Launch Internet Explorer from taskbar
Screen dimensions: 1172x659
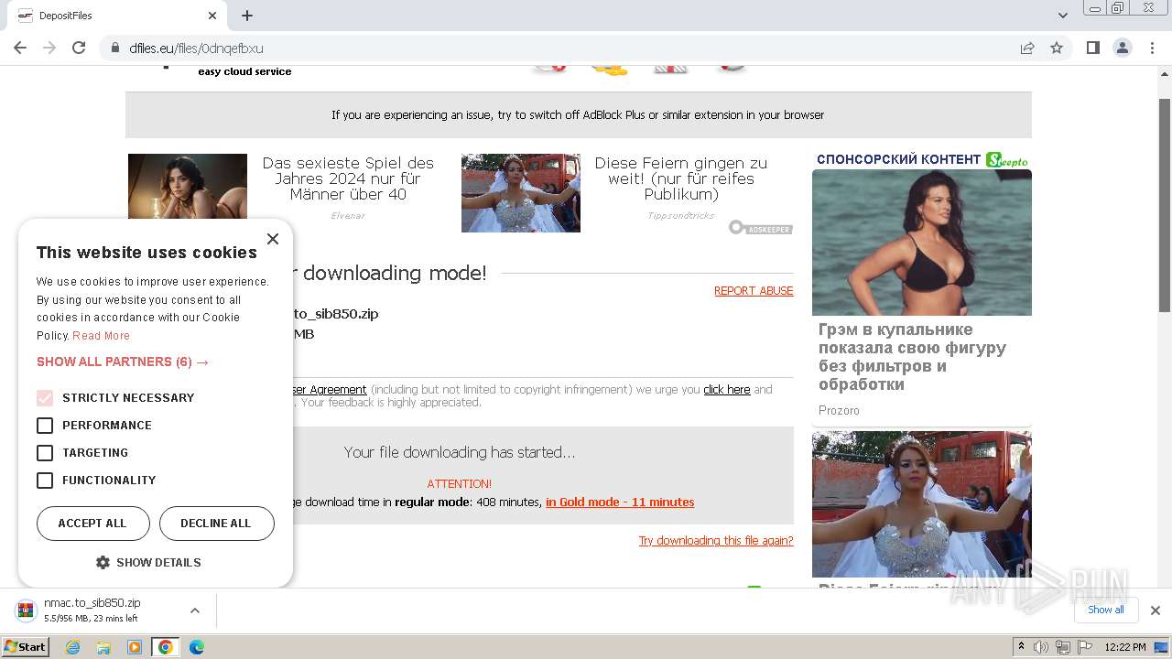point(72,647)
